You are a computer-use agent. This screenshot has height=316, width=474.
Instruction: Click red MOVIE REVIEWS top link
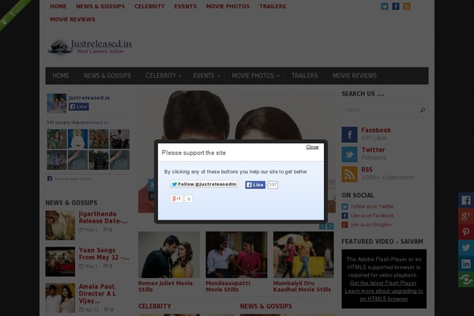[x=73, y=19]
